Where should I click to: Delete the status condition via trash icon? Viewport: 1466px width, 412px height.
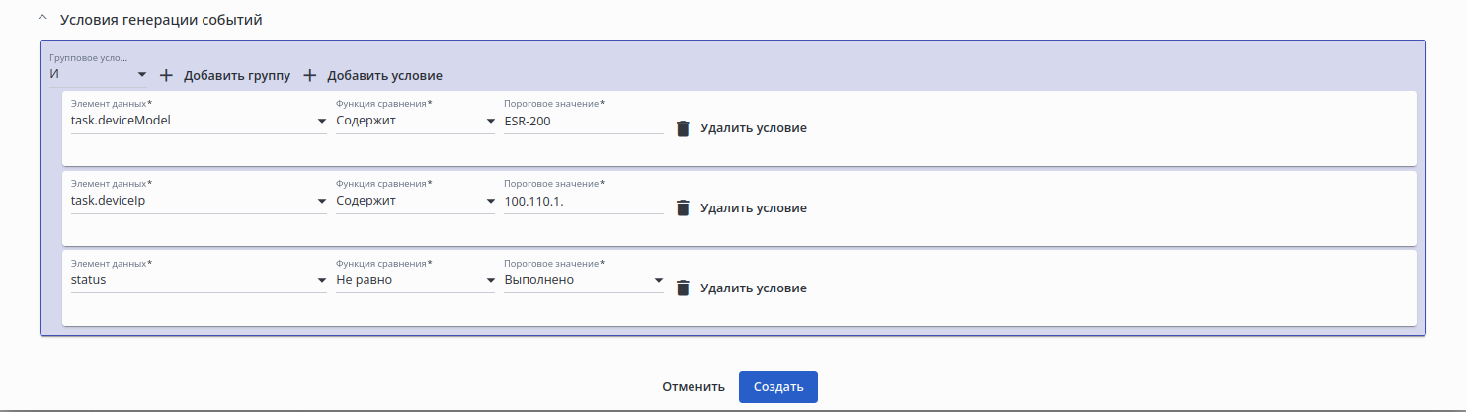coord(682,288)
